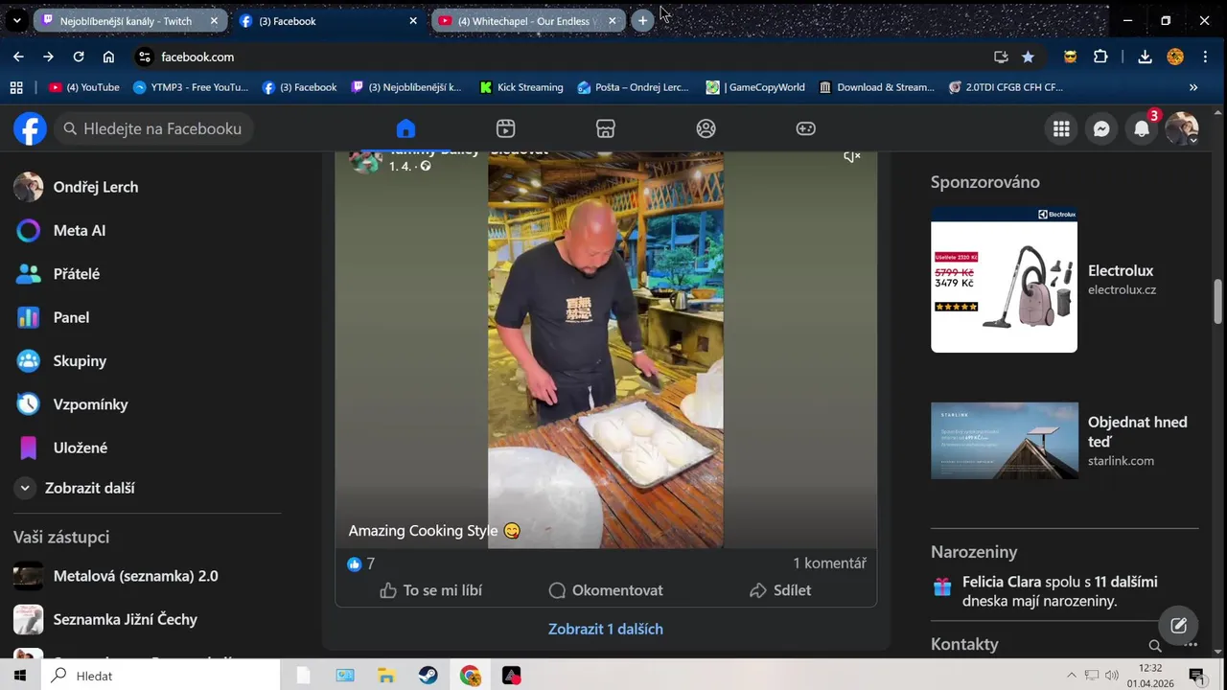1227x690 pixels.
Task: Open the GameCopyWorld bookmark
Action: (x=755, y=87)
